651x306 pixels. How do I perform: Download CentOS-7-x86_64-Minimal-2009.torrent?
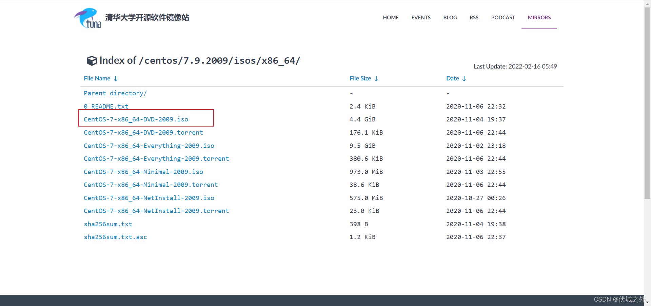point(151,185)
